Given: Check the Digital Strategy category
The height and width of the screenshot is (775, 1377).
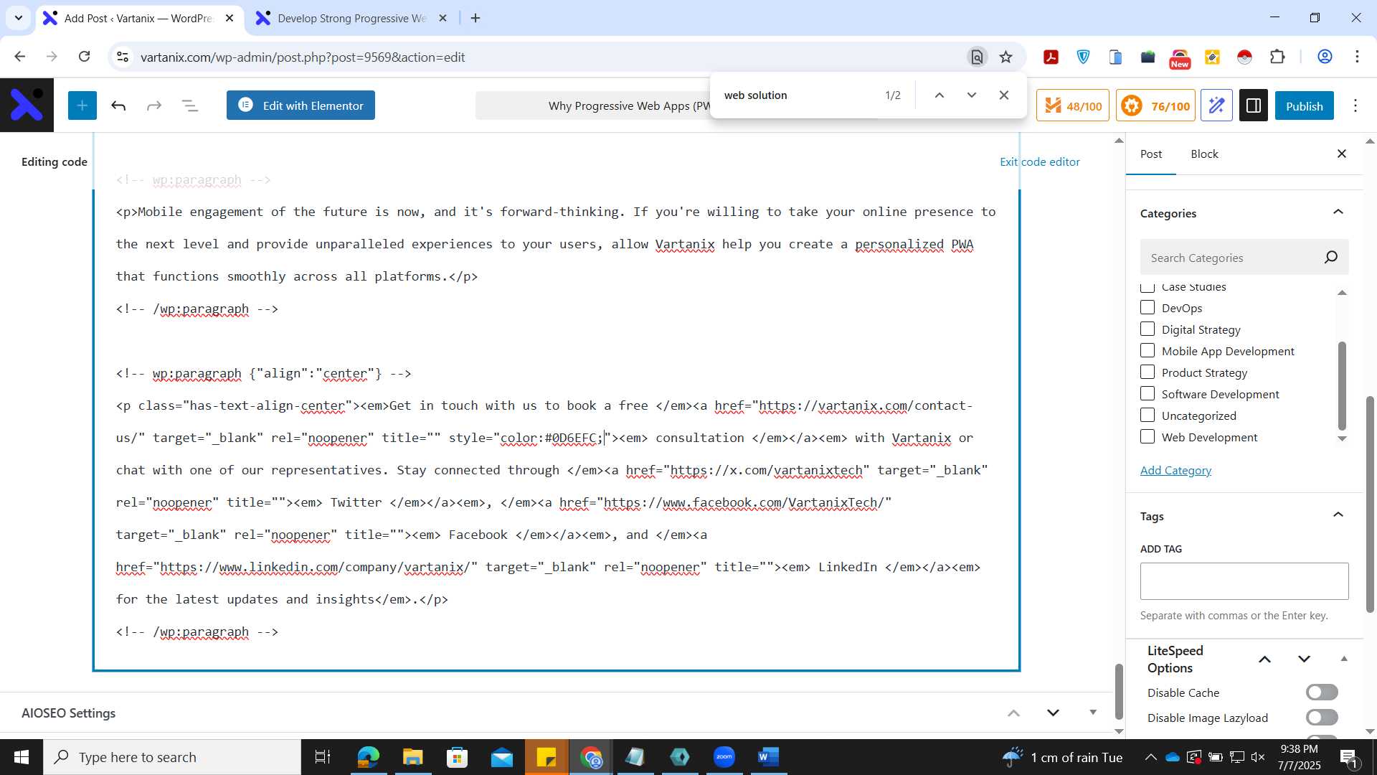Looking at the screenshot, I should click(x=1147, y=329).
